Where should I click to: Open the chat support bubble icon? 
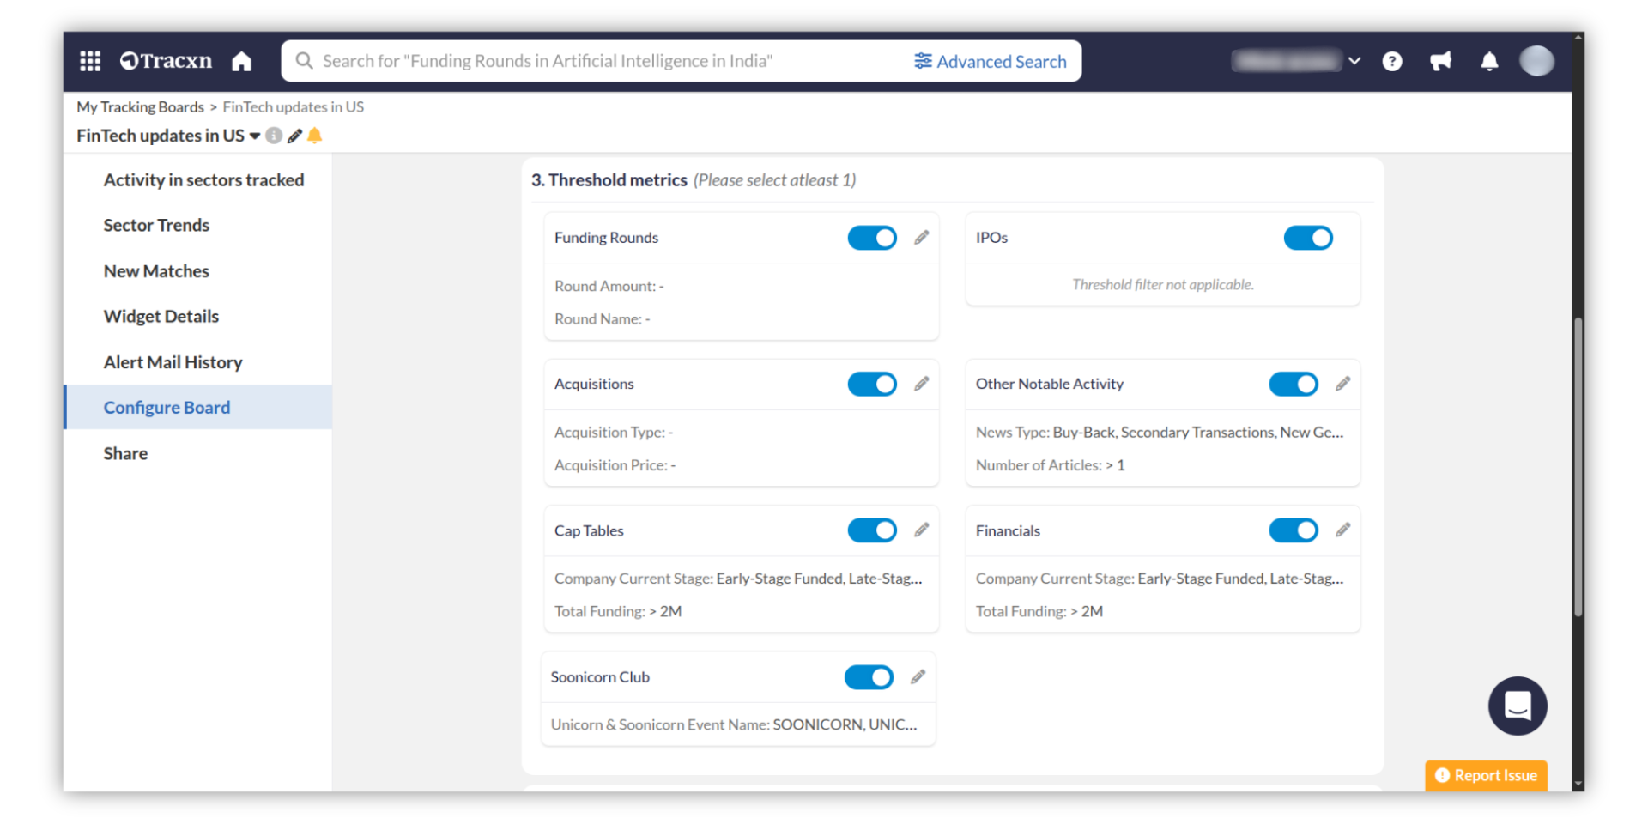[x=1517, y=706]
